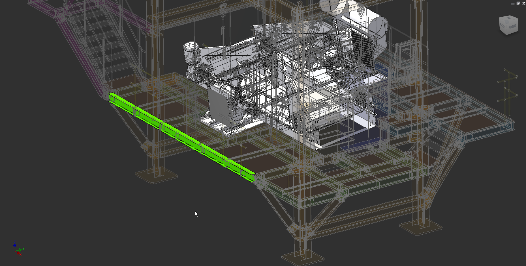Click the RIGHT face of the ViewCube
This screenshot has height=266, width=526.
click(512, 27)
